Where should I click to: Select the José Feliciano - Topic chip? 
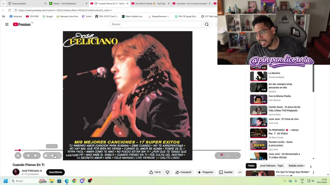pyautogui.click(x=271, y=166)
